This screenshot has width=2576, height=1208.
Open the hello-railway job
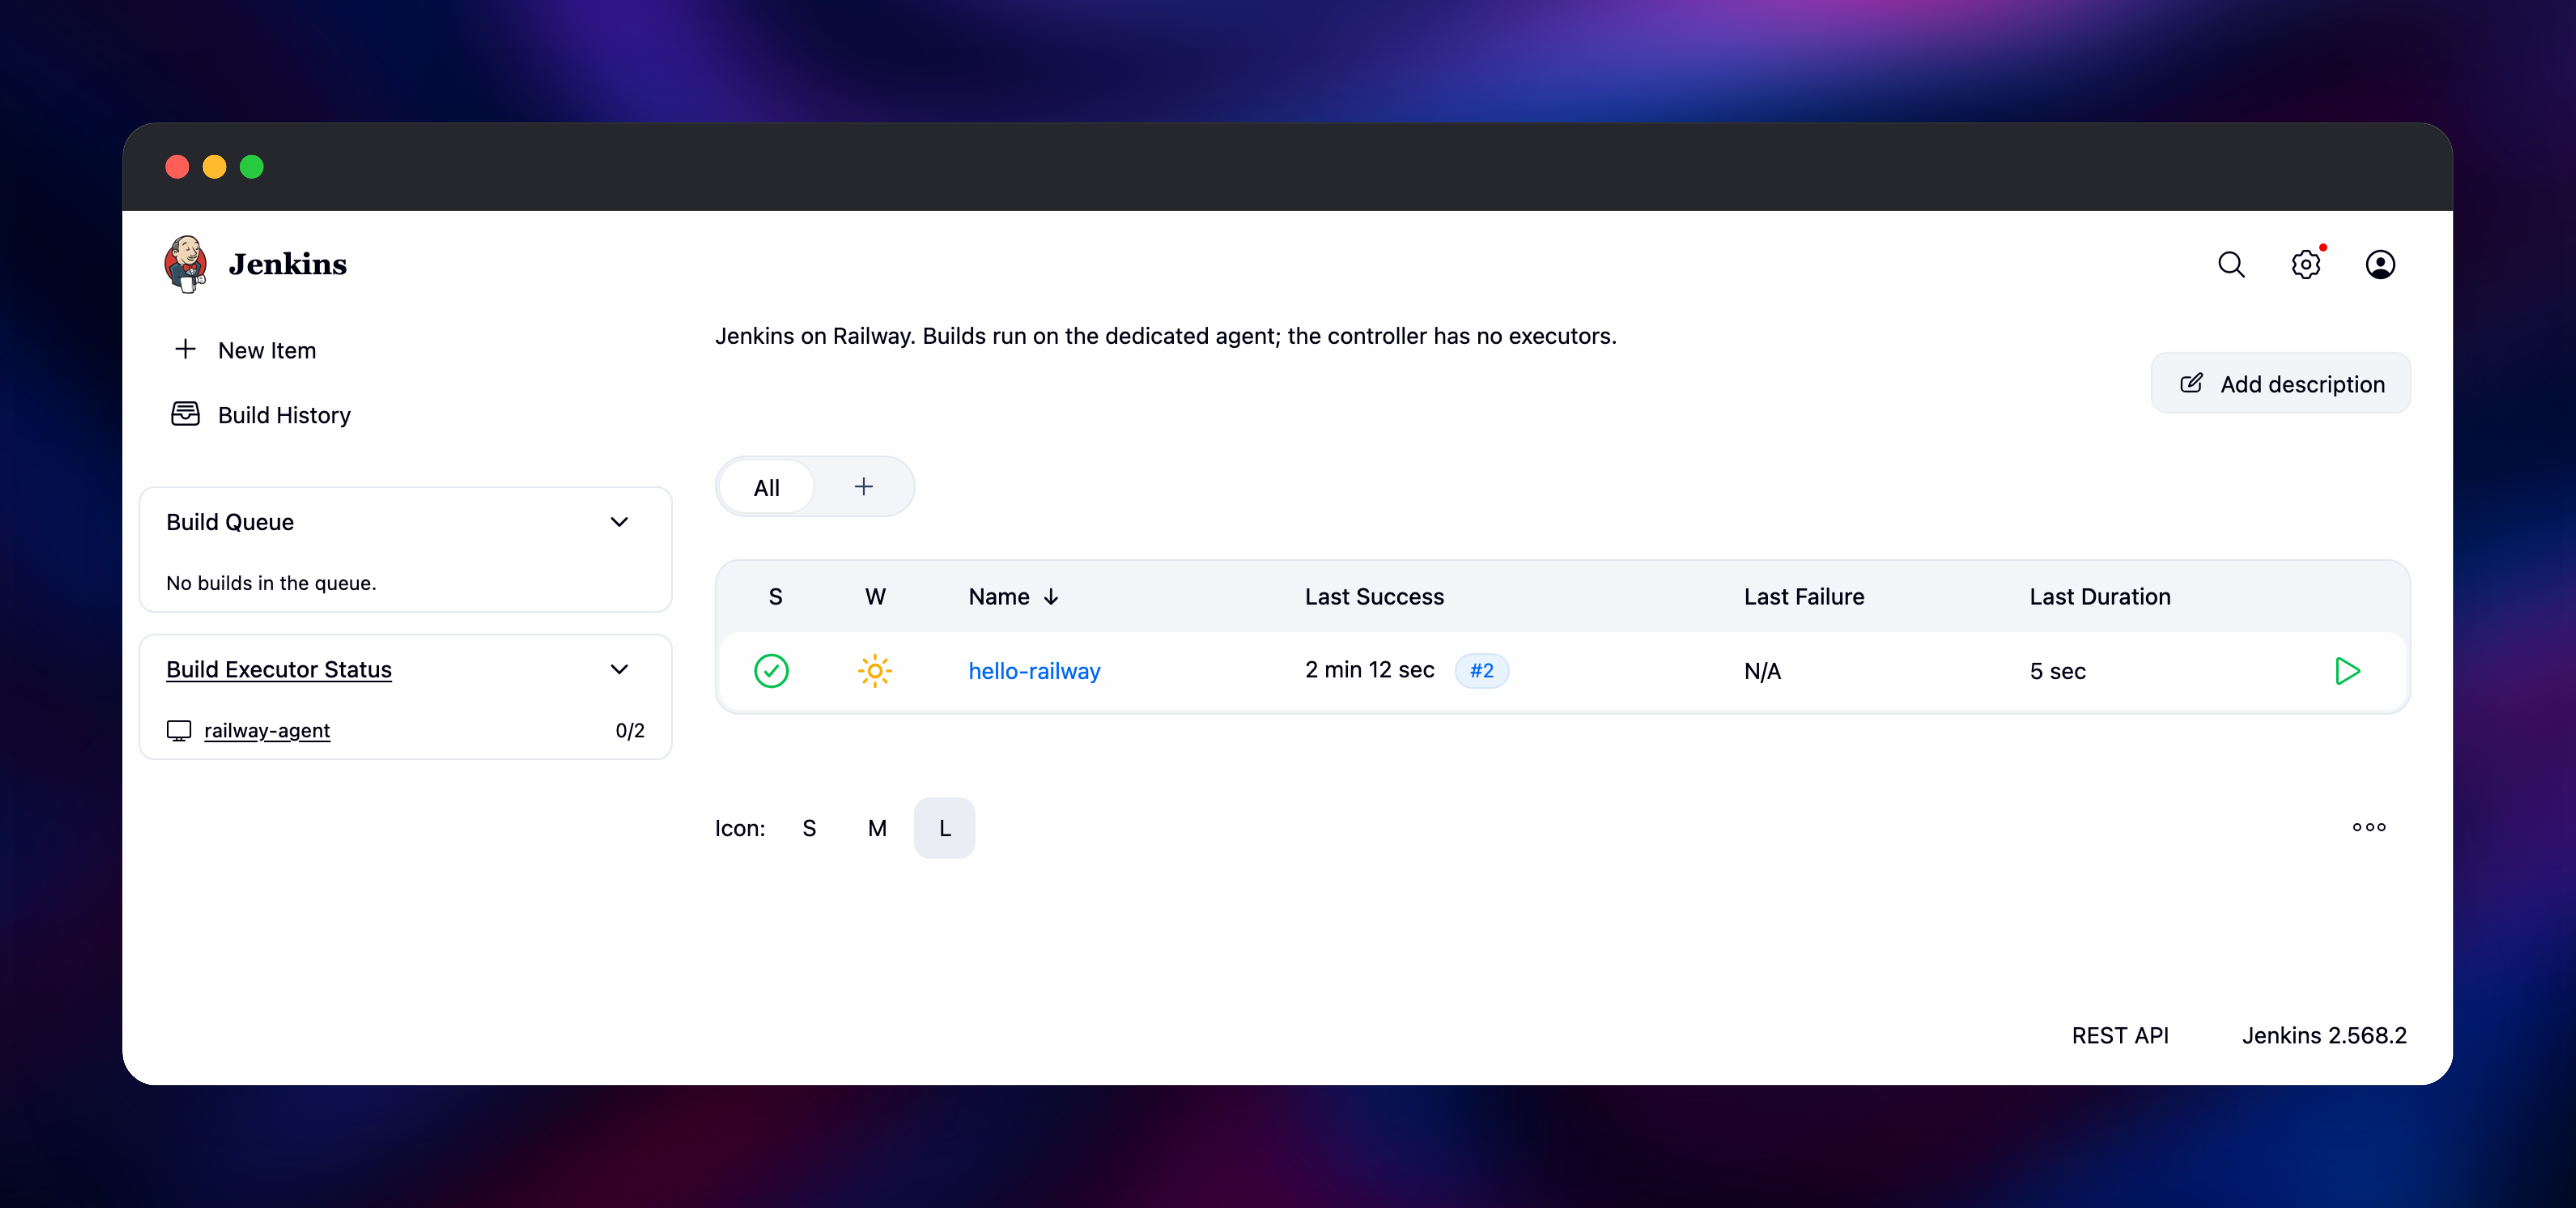click(1034, 671)
